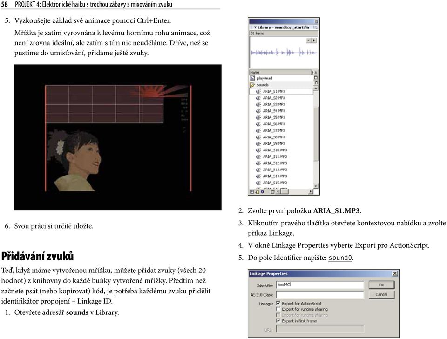Select ARIA_S13.MP3 in the Library list
The image size is (447, 339).
pos(275,169)
